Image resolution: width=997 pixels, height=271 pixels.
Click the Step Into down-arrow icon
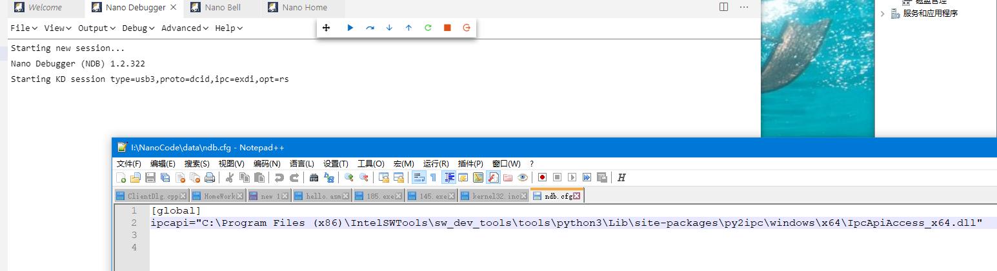(x=389, y=28)
